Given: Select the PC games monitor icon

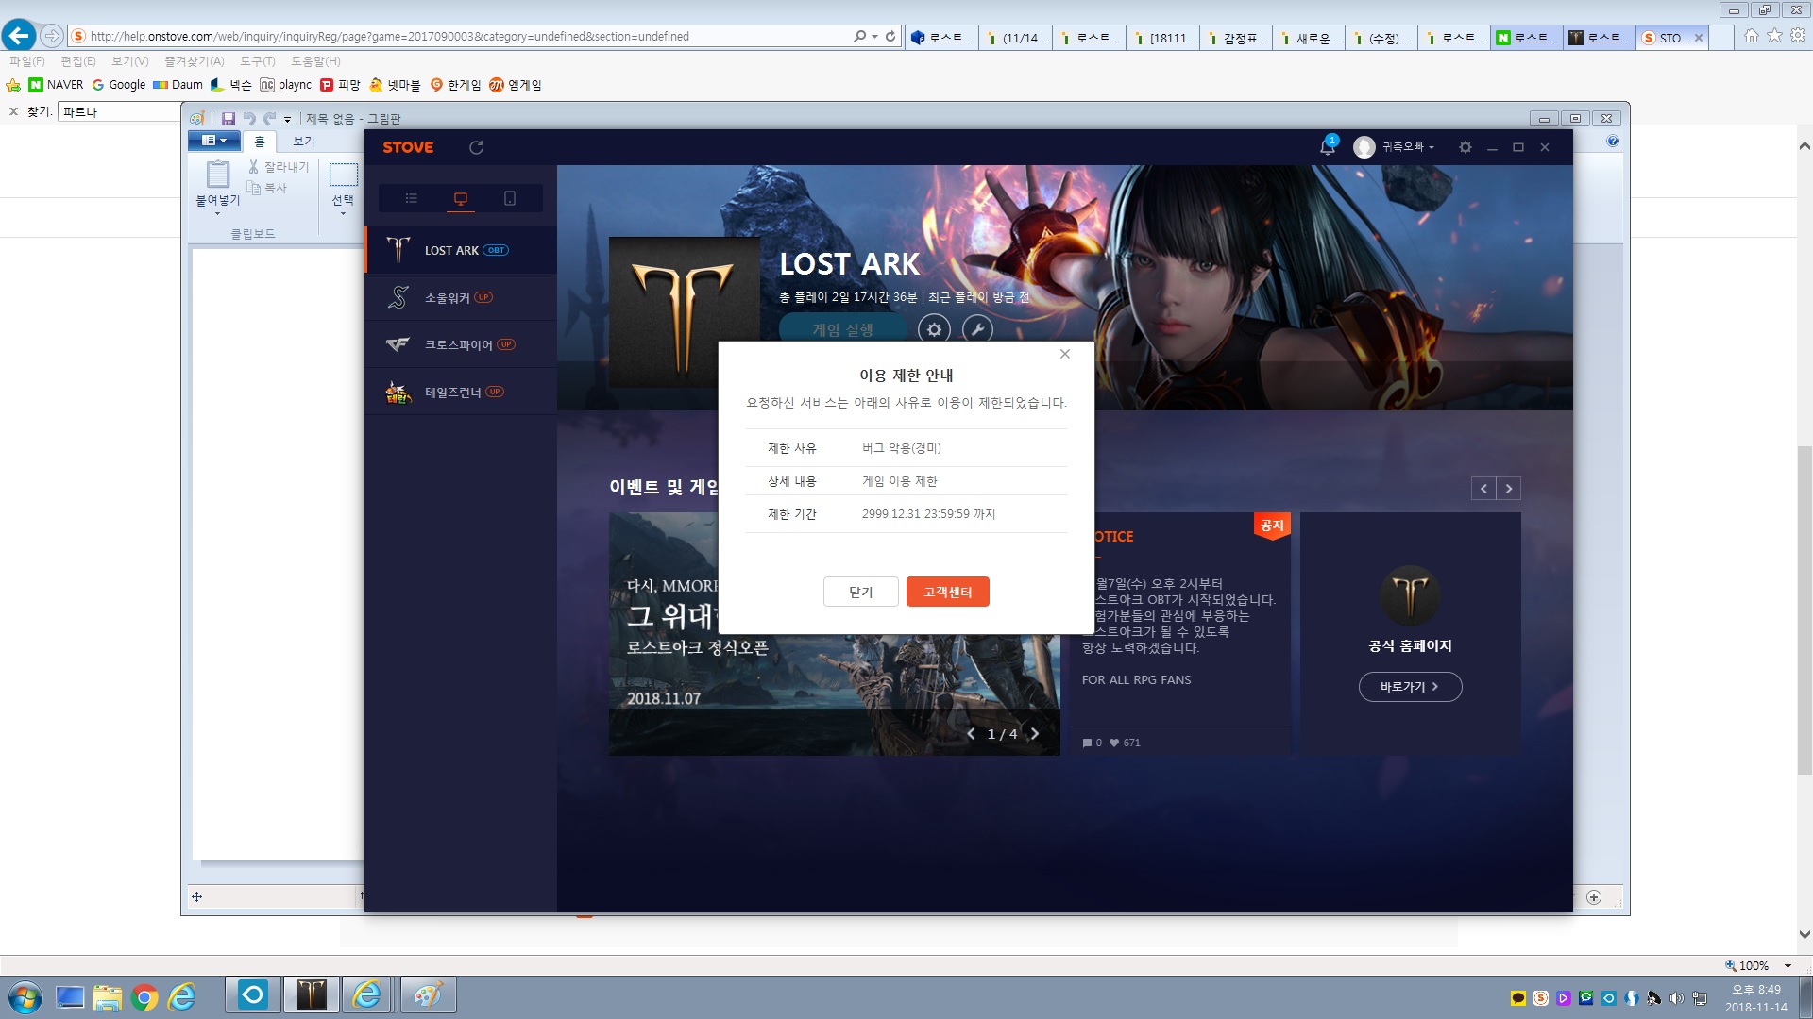Looking at the screenshot, I should coord(461,198).
